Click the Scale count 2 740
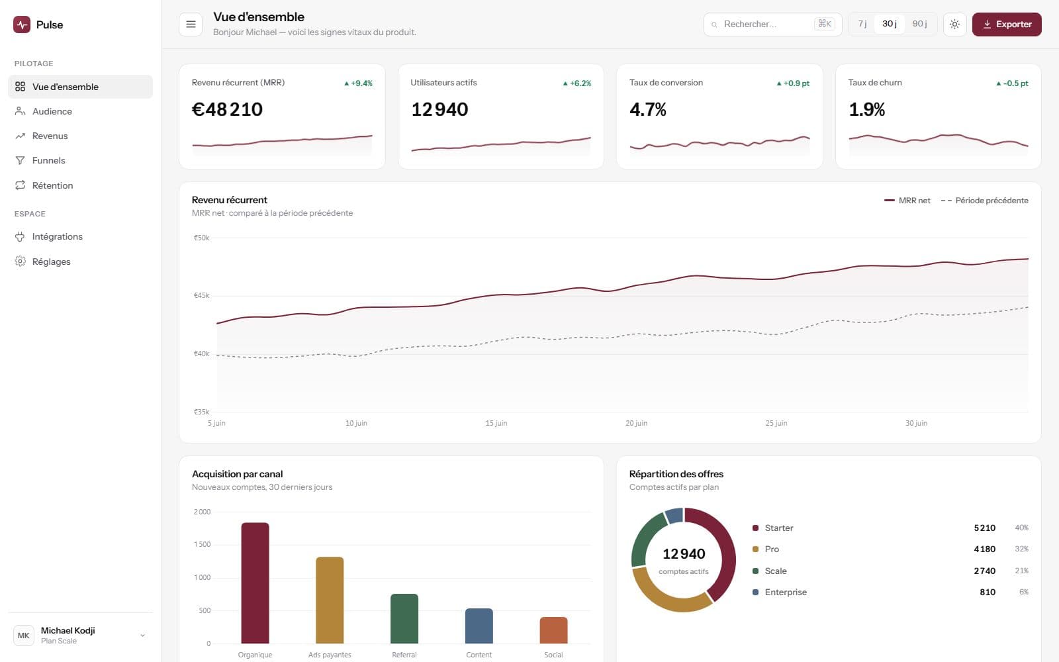This screenshot has width=1059, height=662. coord(985,571)
